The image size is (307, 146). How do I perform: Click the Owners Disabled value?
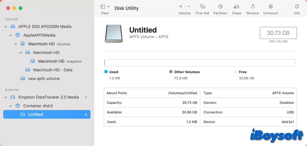tap(287, 103)
